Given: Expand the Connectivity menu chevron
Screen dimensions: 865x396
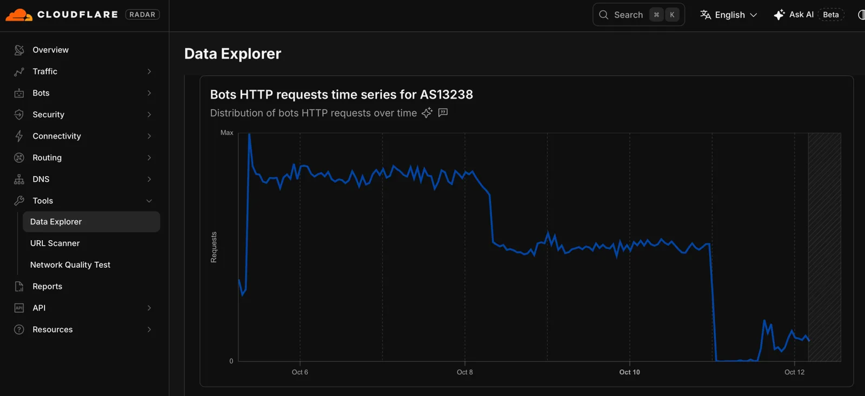Looking at the screenshot, I should point(149,136).
